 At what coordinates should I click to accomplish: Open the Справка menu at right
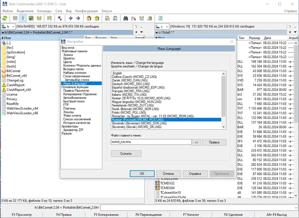click(x=290, y=11)
